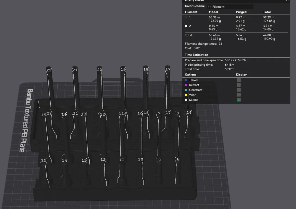Click front-row object label 10

tap(141, 159)
